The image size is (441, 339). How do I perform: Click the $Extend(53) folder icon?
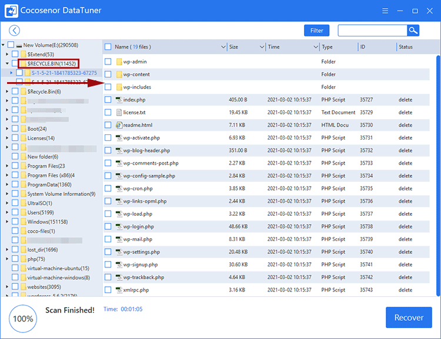point(24,54)
